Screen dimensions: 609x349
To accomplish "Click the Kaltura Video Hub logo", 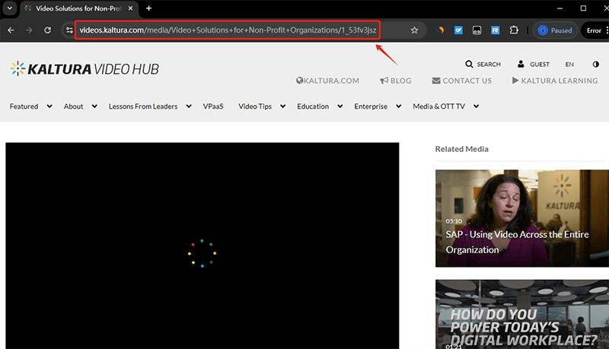I will [x=84, y=69].
